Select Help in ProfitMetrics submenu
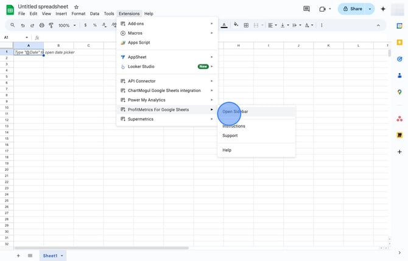The width and height of the screenshot is (408, 261). coord(256,150)
